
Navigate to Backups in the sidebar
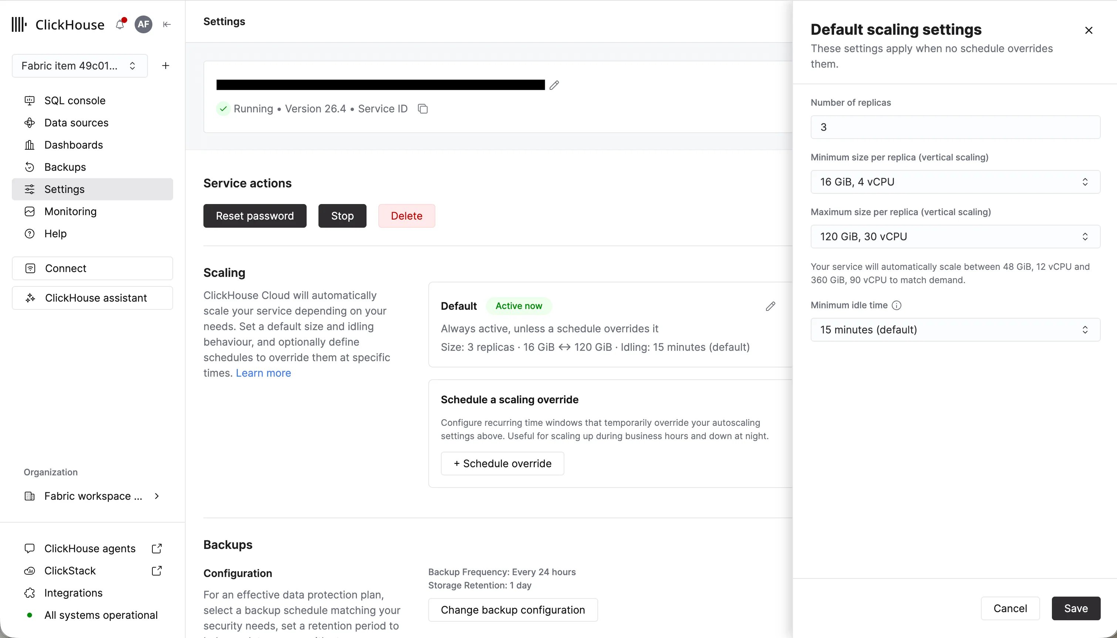click(x=92, y=167)
